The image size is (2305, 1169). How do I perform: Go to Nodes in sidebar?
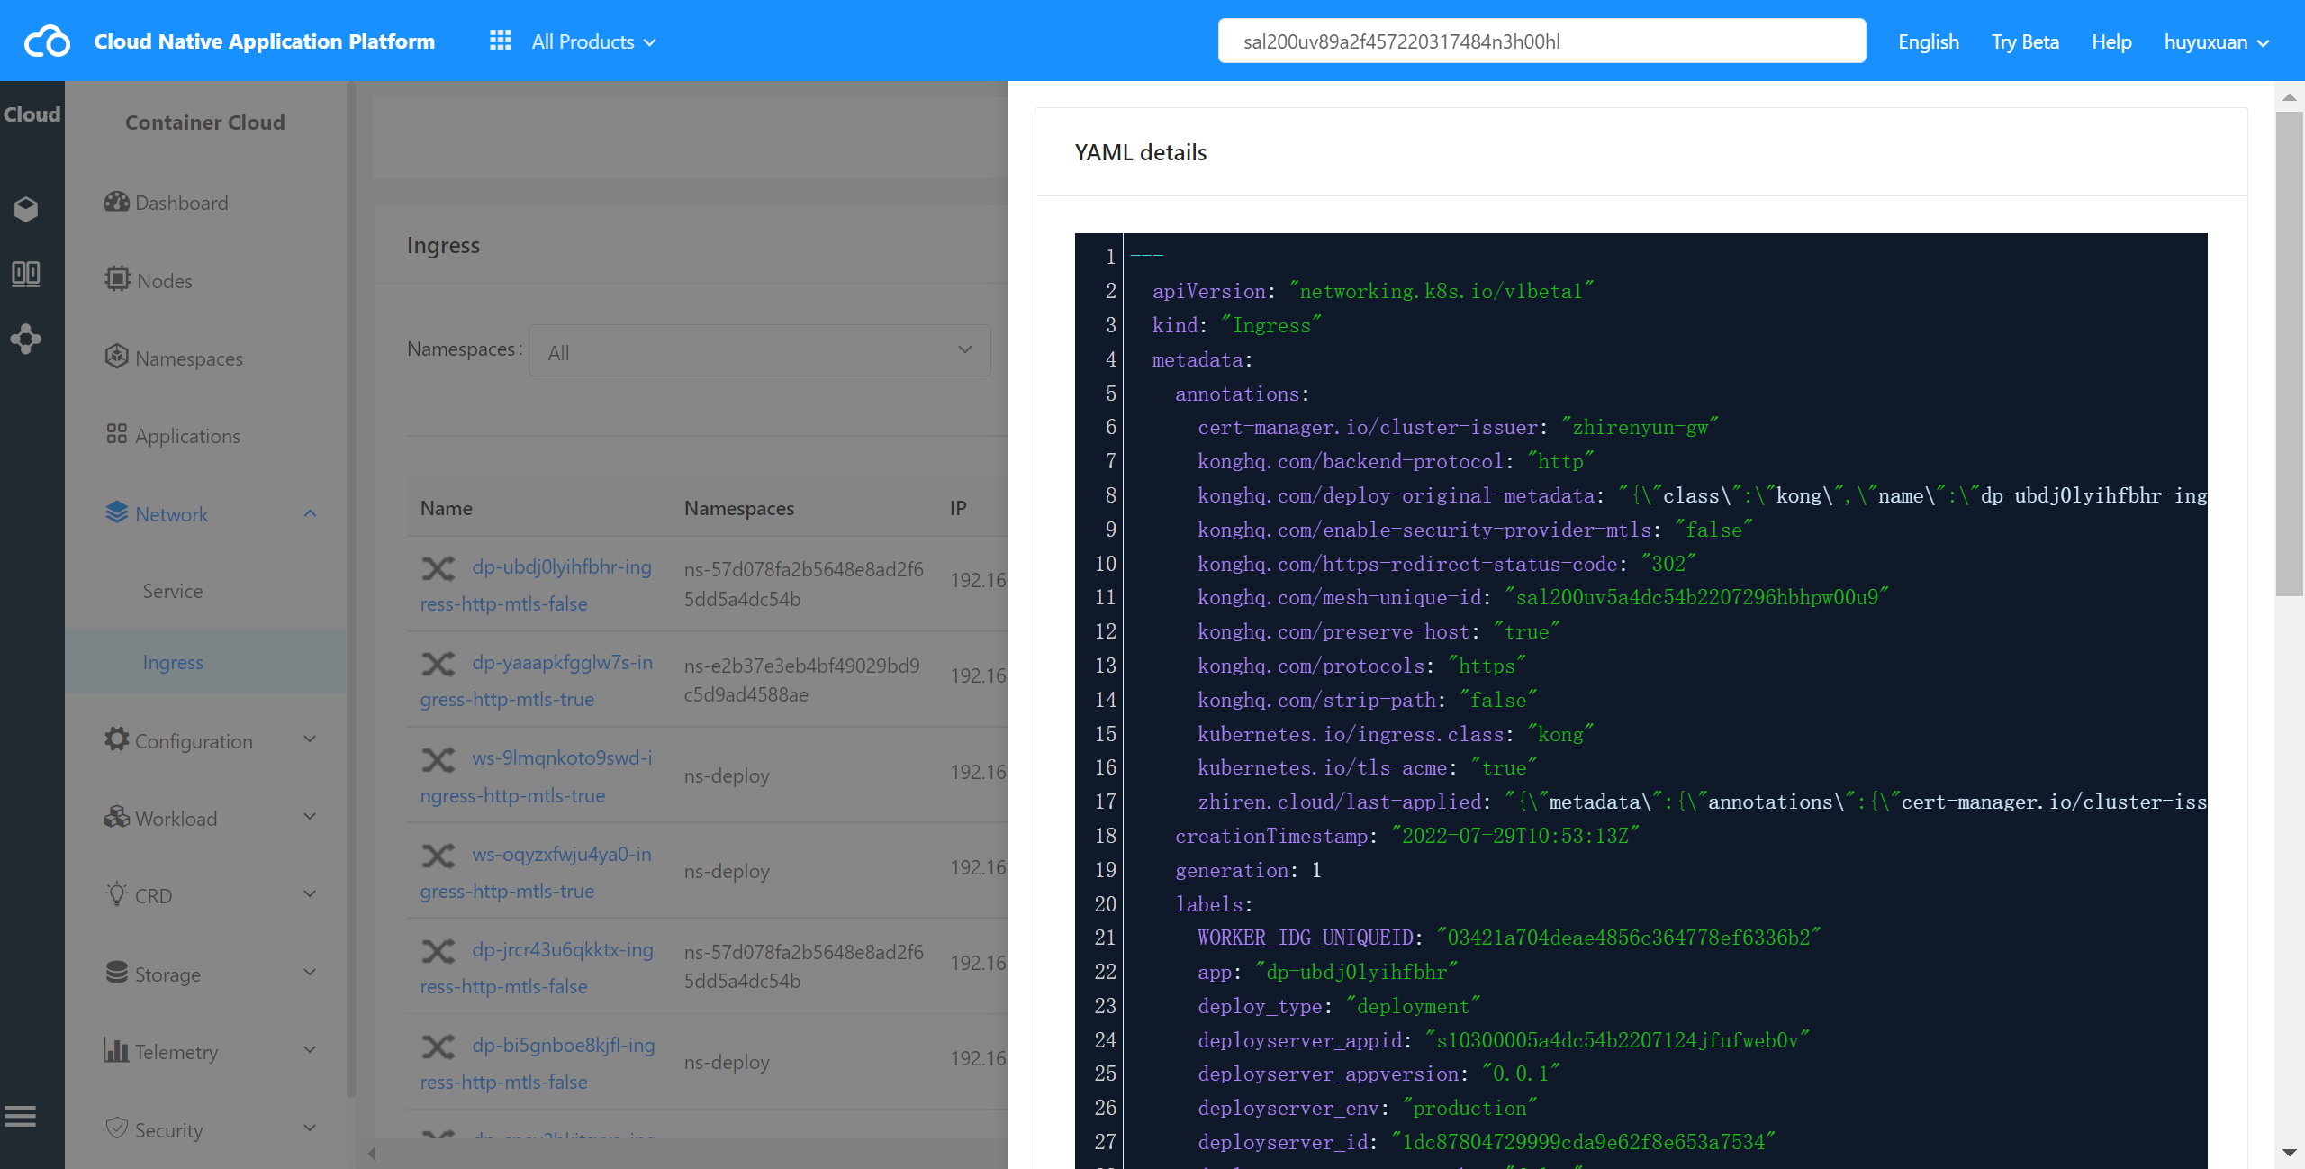[165, 281]
